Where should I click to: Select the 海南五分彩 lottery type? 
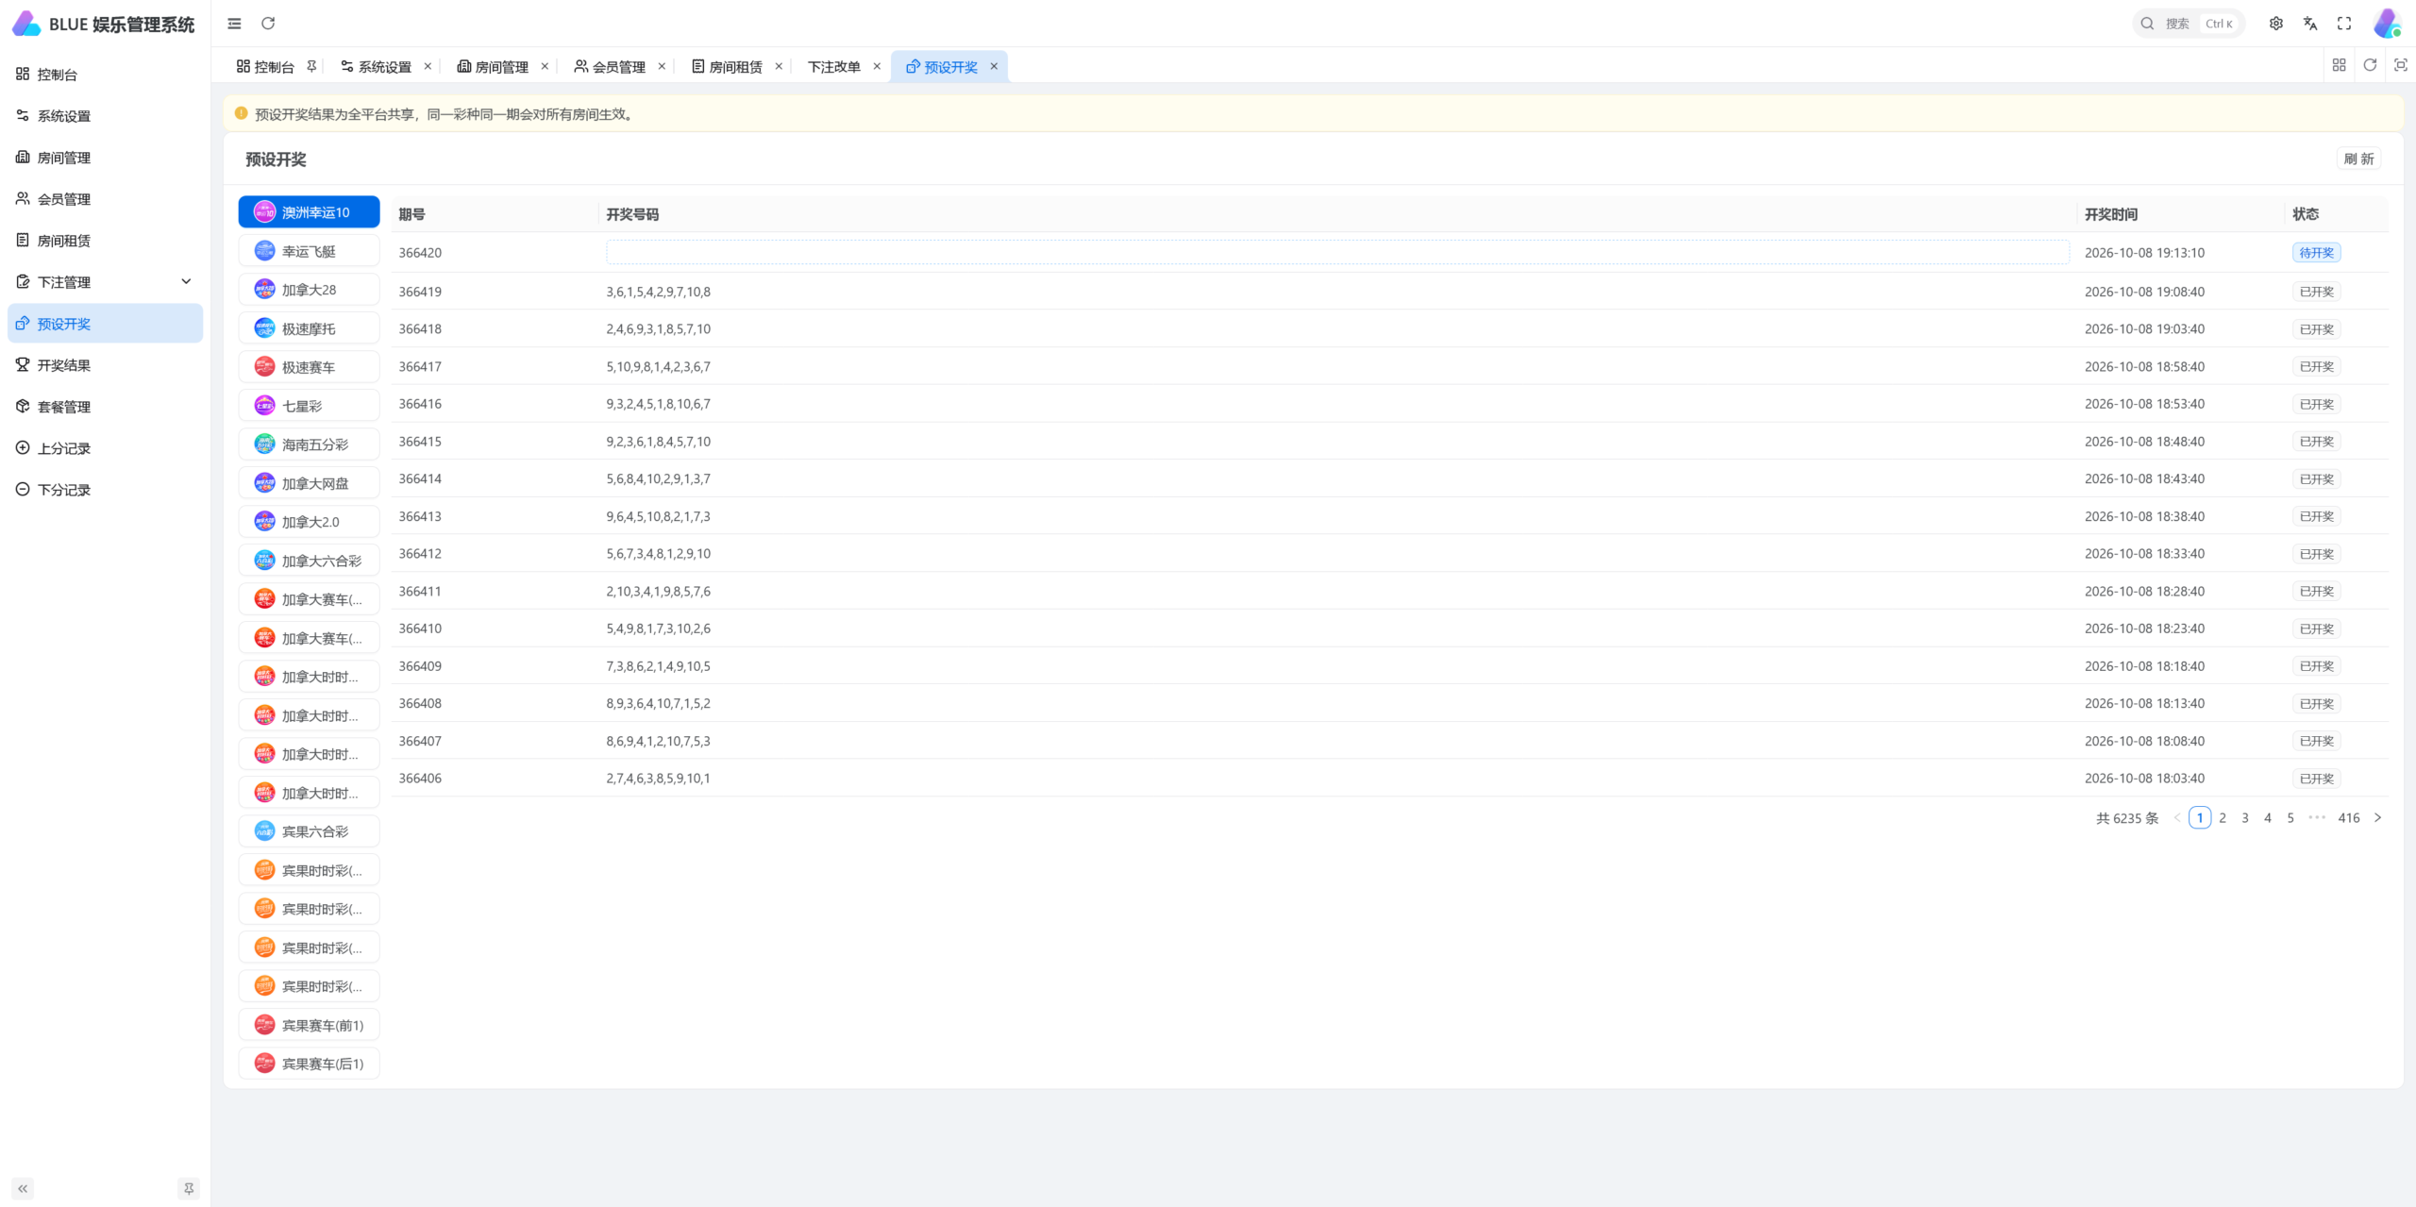click(309, 444)
